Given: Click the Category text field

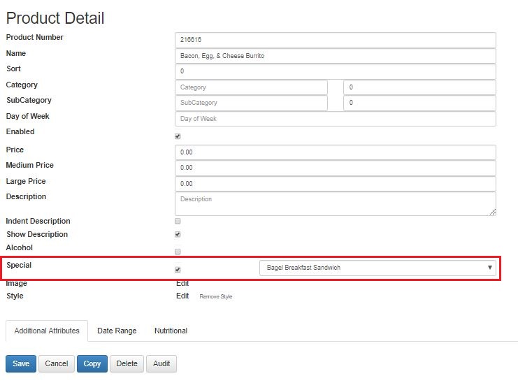Looking at the screenshot, I should coord(251,87).
